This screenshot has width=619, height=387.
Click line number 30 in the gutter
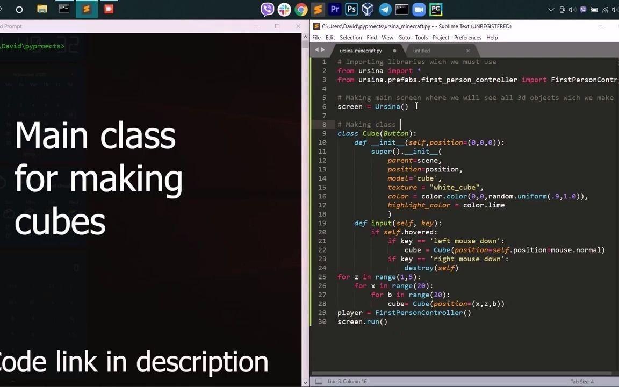[322, 321]
